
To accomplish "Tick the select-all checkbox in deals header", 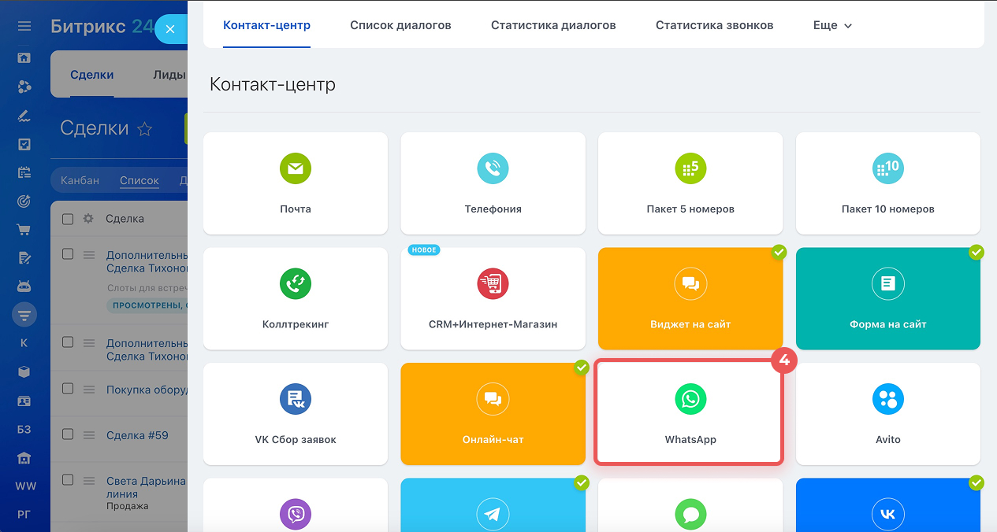I will pyautogui.click(x=68, y=219).
